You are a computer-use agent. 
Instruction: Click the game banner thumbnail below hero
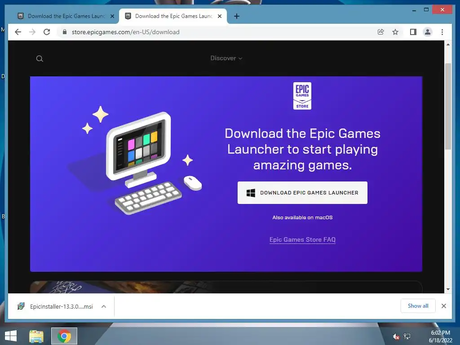click(226, 287)
